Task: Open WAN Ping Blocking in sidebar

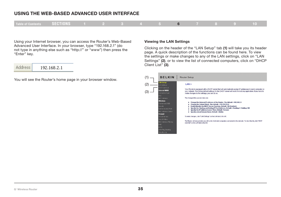Action: 165,130
